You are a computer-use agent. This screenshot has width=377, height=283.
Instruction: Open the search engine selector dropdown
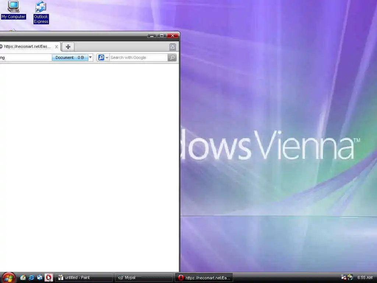click(107, 58)
